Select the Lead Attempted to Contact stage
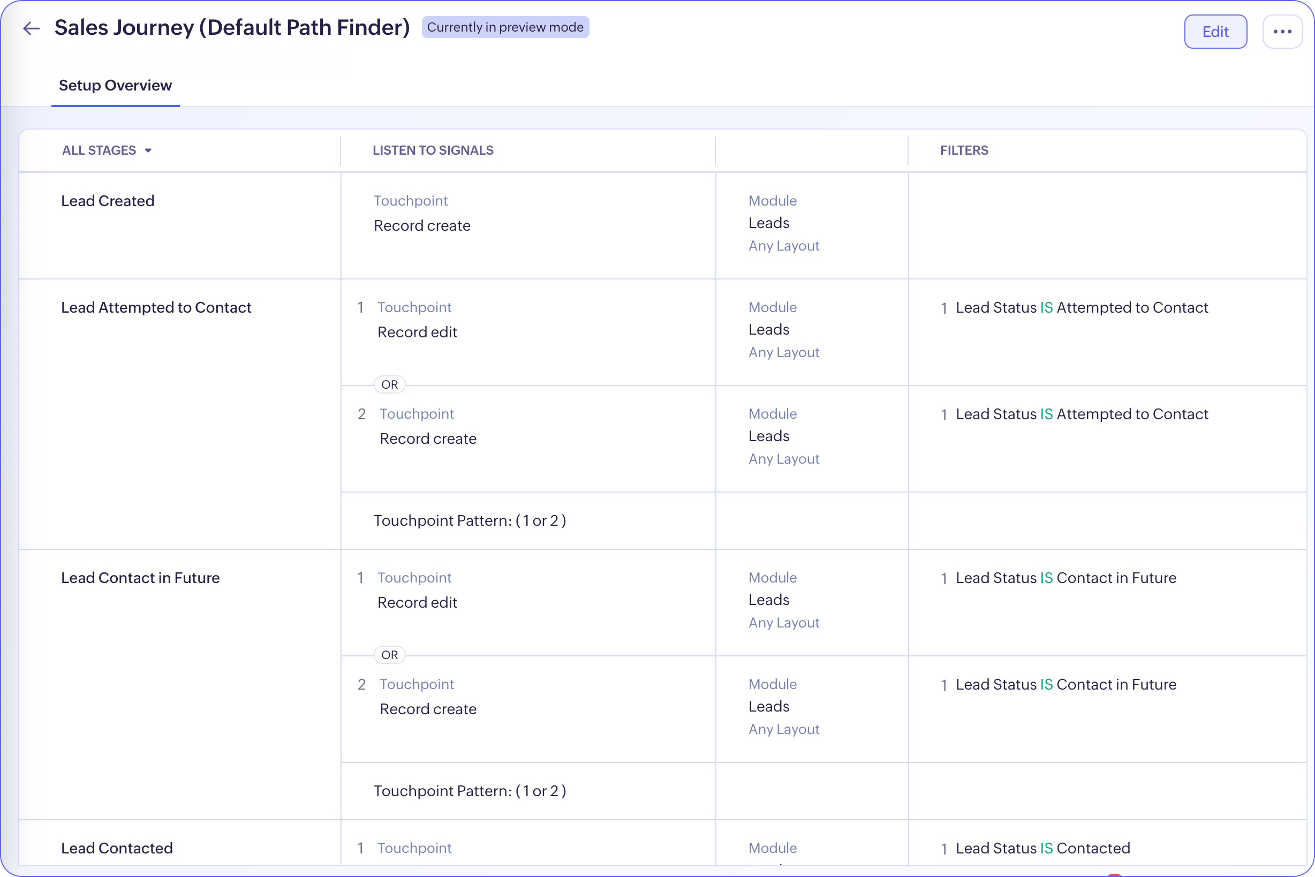 (156, 308)
